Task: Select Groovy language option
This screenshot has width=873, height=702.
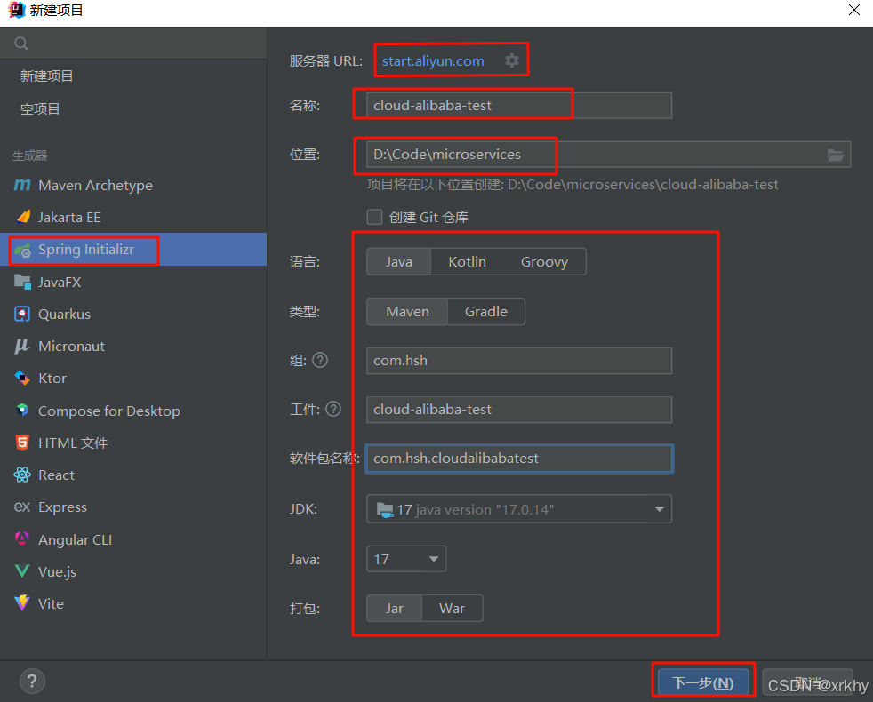Action: point(544,261)
